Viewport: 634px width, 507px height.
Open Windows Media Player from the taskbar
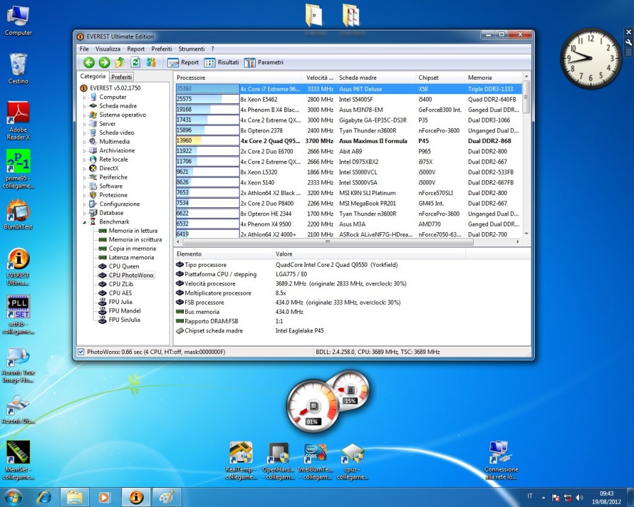tap(104, 497)
